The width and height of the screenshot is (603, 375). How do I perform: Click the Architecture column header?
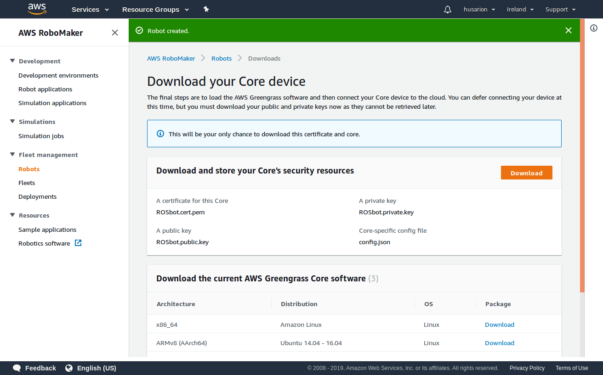[176, 304]
